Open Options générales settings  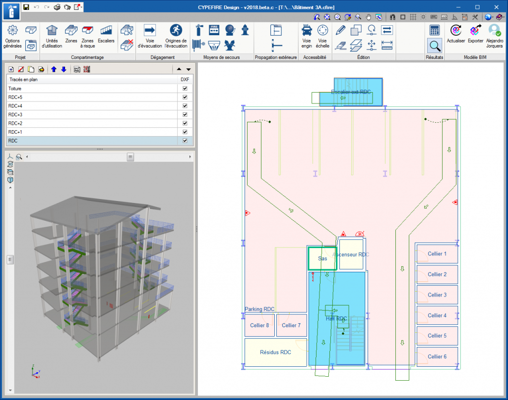[13, 35]
